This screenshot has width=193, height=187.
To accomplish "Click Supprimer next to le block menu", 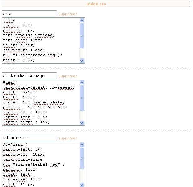I will [68, 138].
